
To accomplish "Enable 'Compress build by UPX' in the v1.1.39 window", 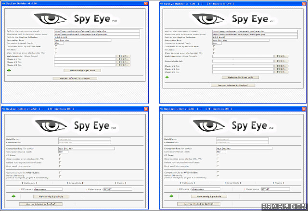I will [x=214, y=46].
